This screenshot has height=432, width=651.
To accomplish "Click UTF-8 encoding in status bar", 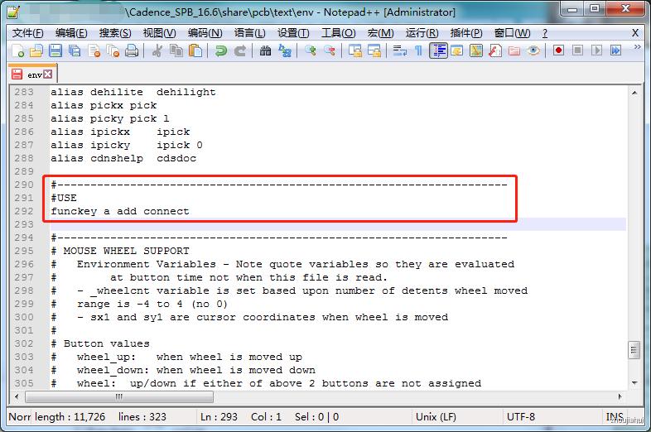I will [521, 416].
